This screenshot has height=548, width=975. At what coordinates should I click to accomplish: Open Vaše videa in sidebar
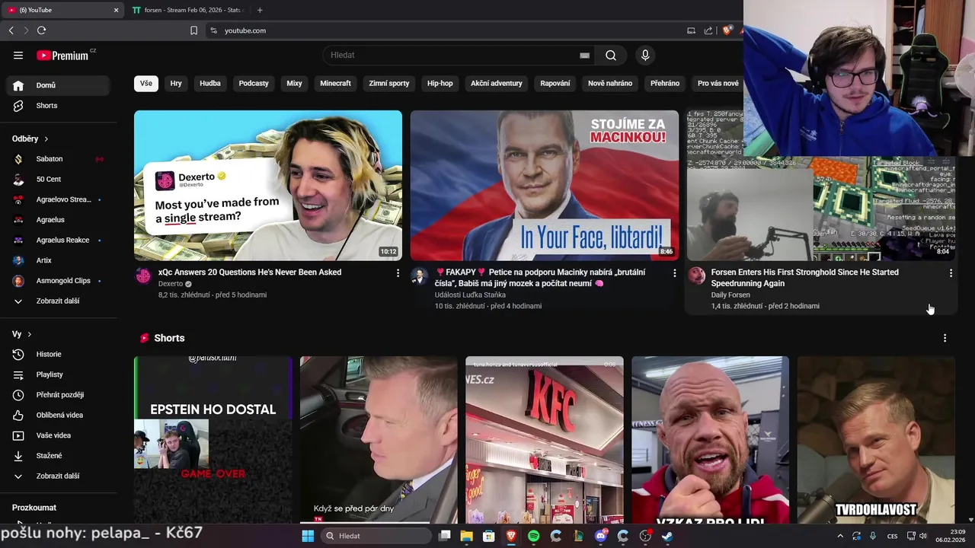(59, 435)
